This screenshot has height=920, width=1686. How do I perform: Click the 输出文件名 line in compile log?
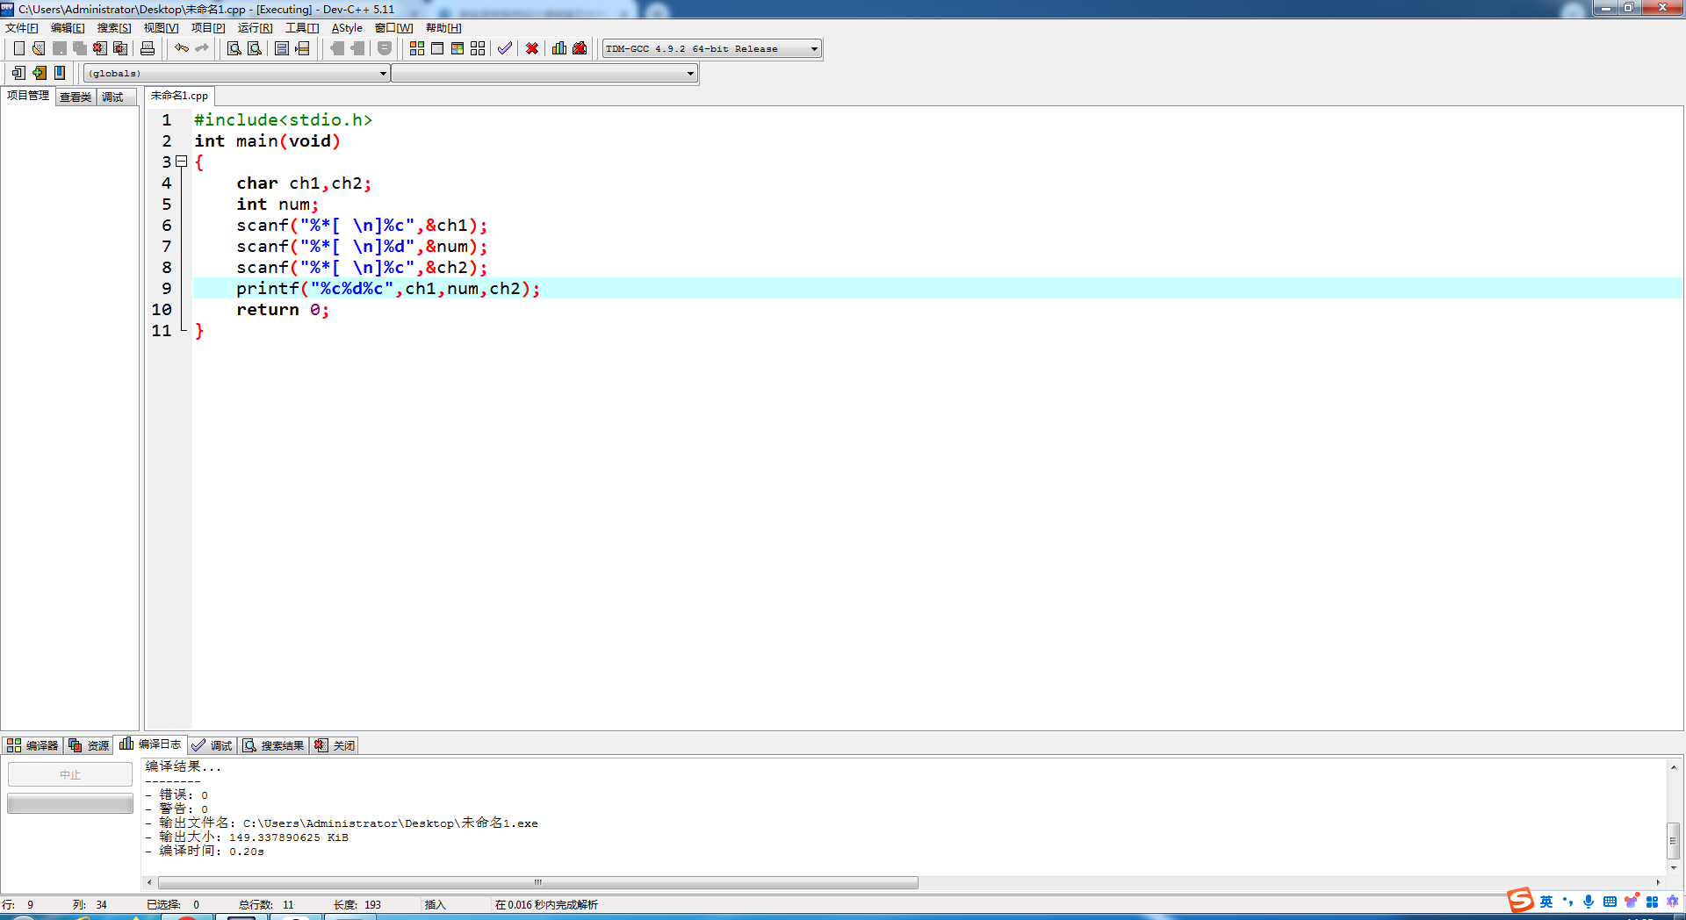click(x=342, y=823)
